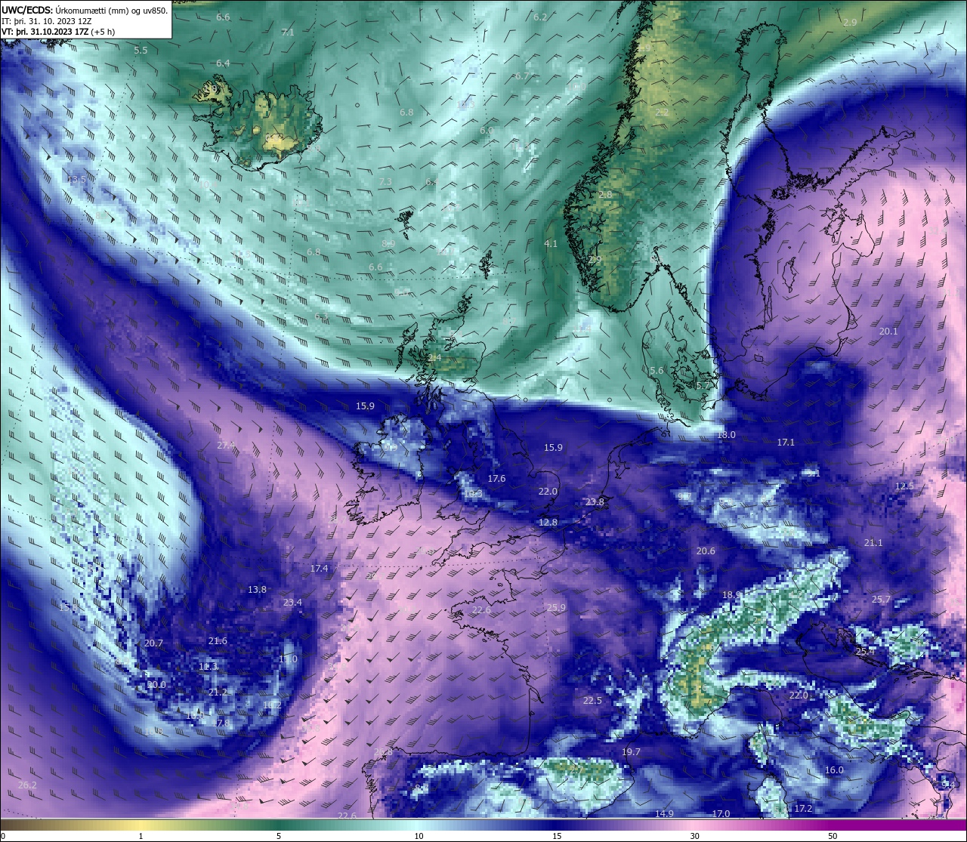The width and height of the screenshot is (967, 842).
Task: Click the 25.4 value label
Action: point(865,651)
